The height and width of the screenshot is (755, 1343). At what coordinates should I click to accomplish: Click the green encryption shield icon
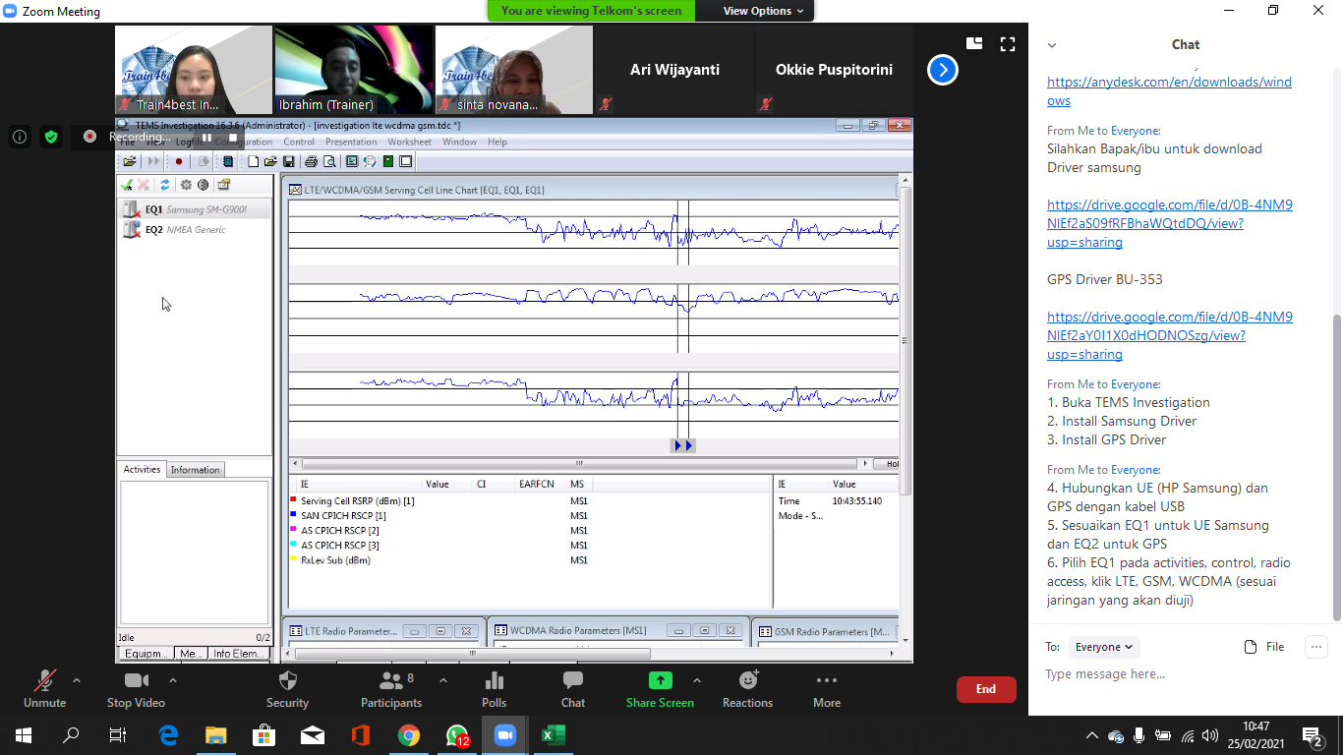[51, 137]
